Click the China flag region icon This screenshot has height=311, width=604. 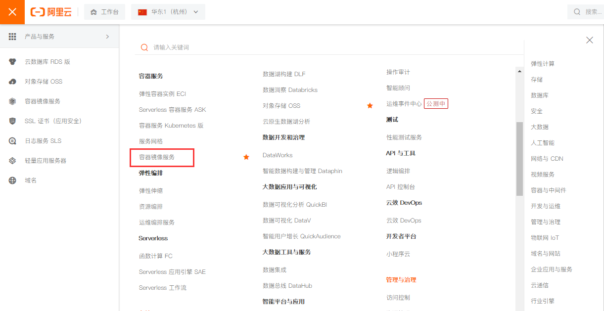tap(142, 12)
